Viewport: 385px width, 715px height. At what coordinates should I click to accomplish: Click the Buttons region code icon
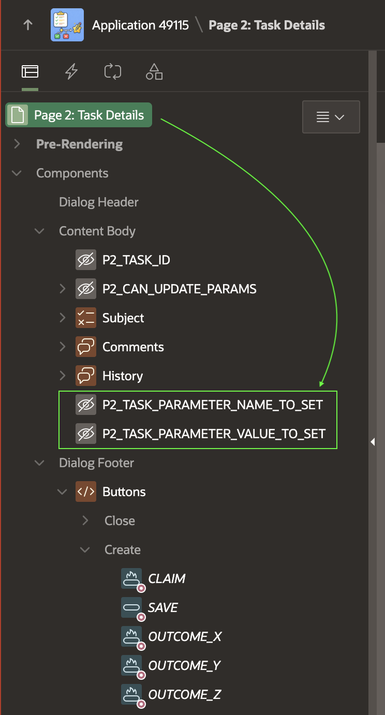86,491
